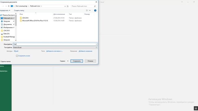Click Добавьте название title link
The image size is (198, 111).
85,51
